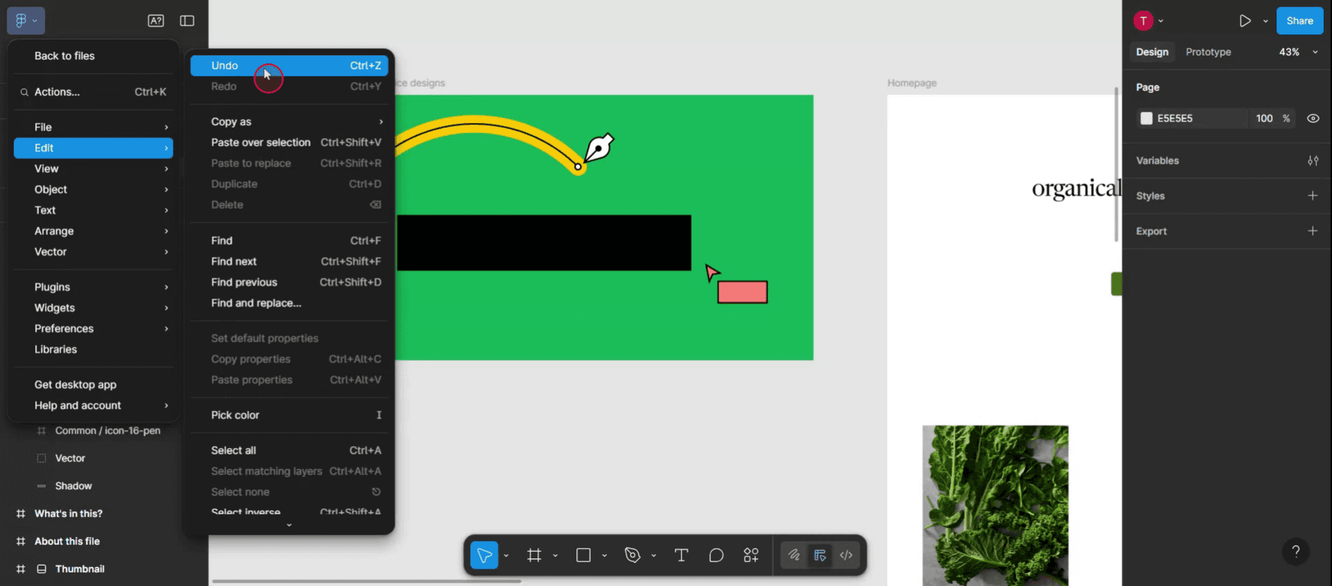The image size is (1332, 586).
Task: Select the polygon shape tools icon
Action: (x=633, y=555)
